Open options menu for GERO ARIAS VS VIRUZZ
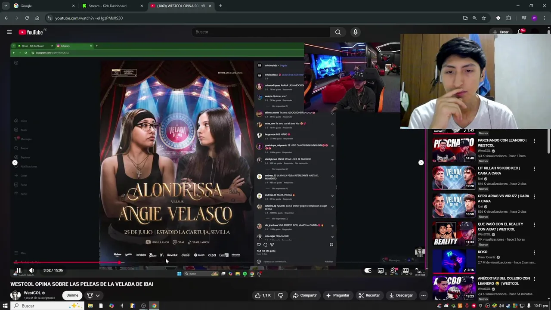Viewport: 551px width, 310px height. 534,197
